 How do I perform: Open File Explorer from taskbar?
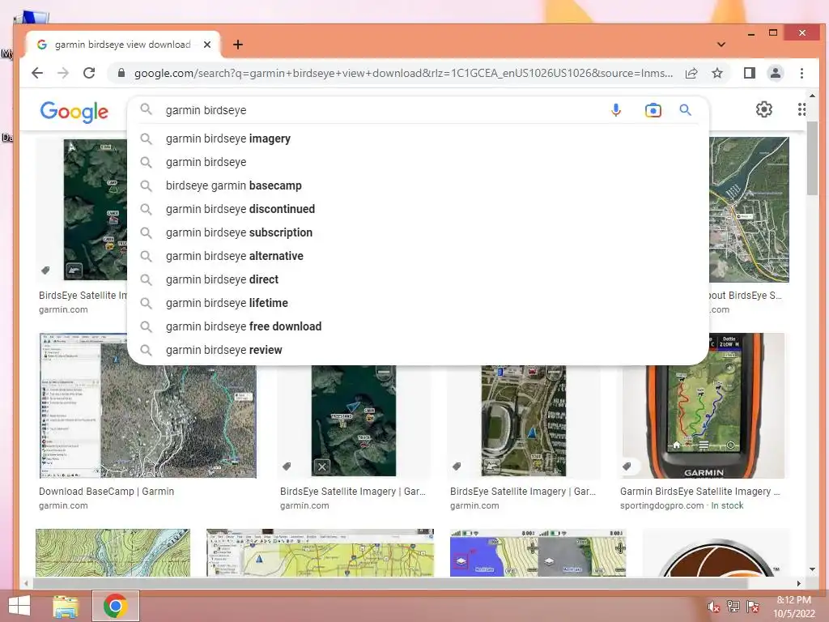point(66,606)
